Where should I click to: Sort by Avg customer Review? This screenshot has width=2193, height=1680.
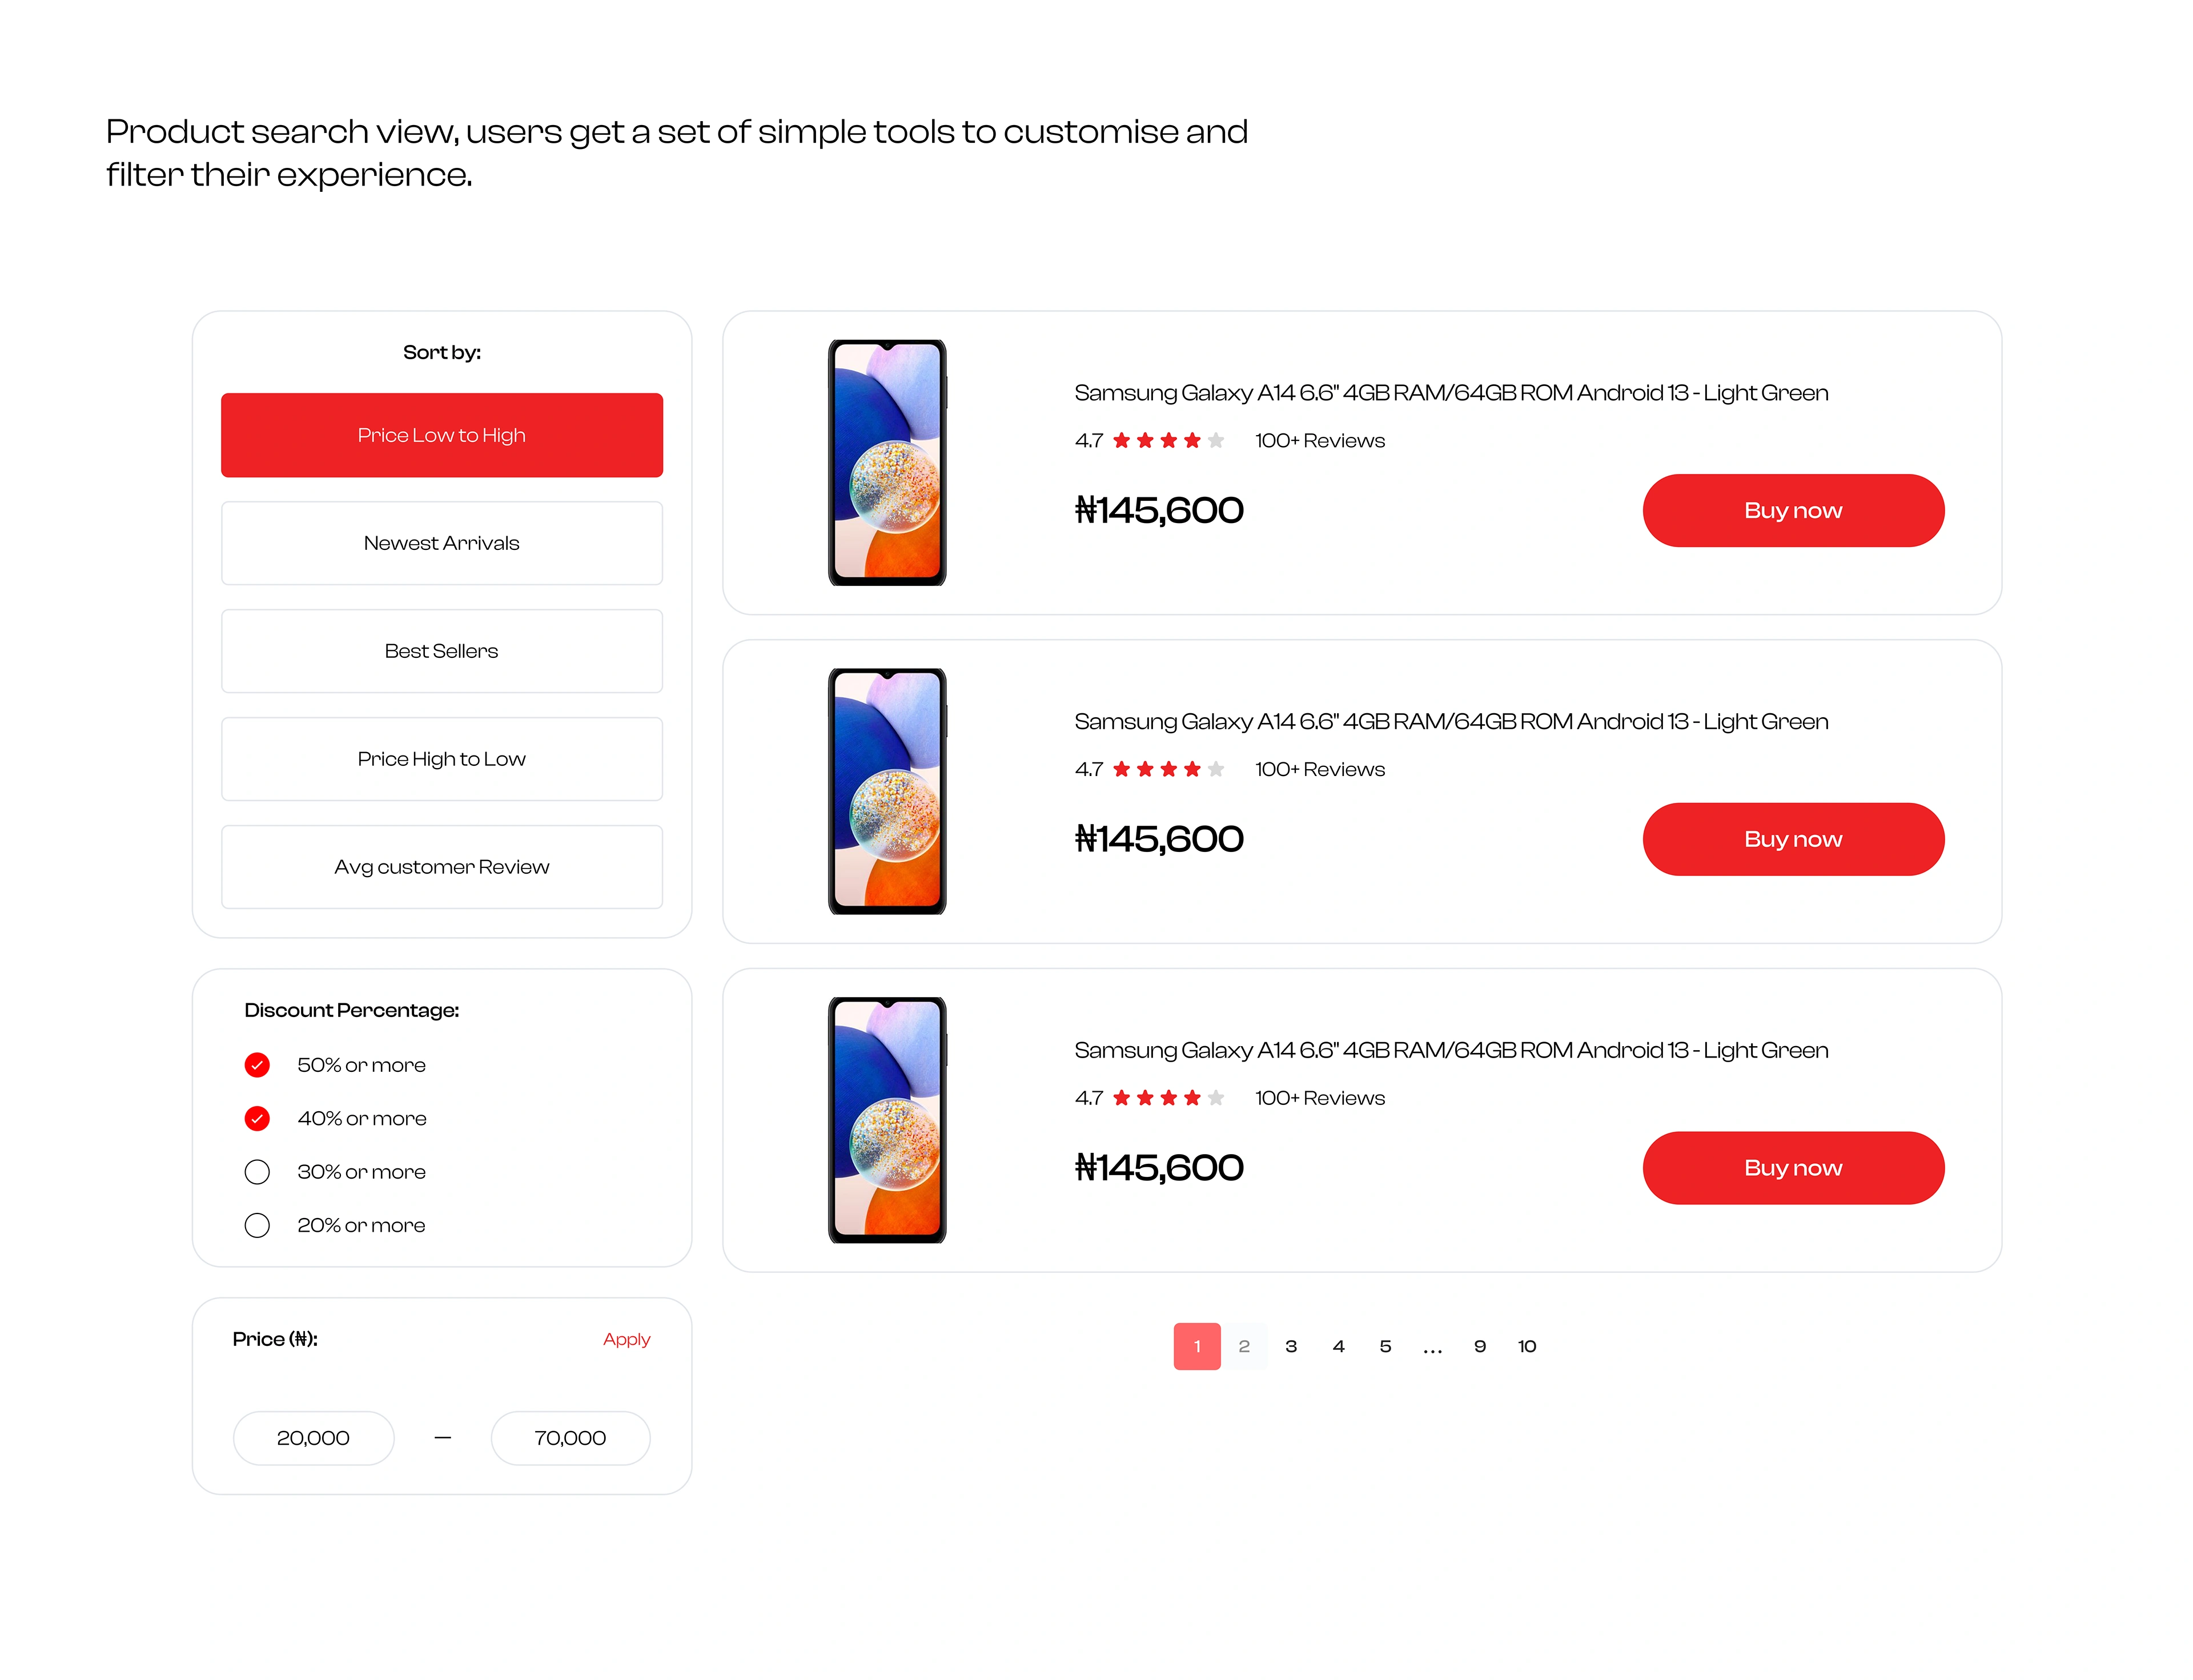tap(441, 867)
